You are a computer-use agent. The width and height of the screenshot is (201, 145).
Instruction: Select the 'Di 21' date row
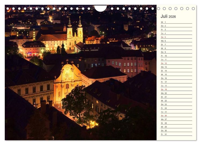176,97
